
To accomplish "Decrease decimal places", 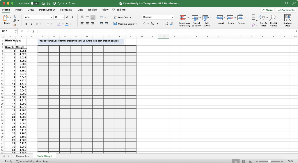I will coord(171,24).
